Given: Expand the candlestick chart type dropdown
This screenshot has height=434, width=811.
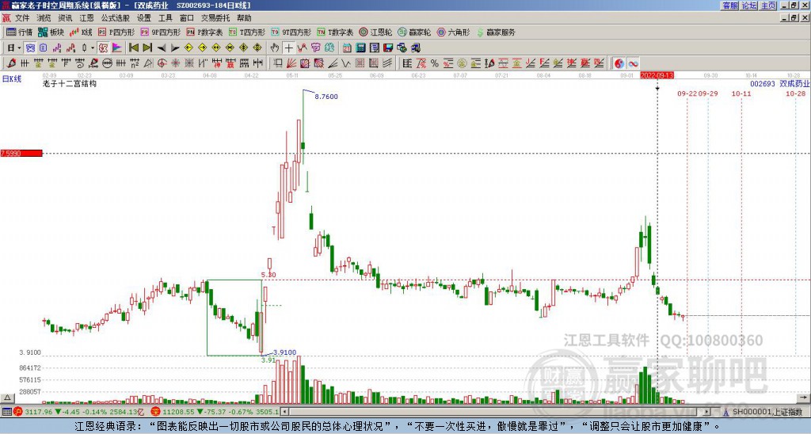Looking at the screenshot, I should [93, 48].
